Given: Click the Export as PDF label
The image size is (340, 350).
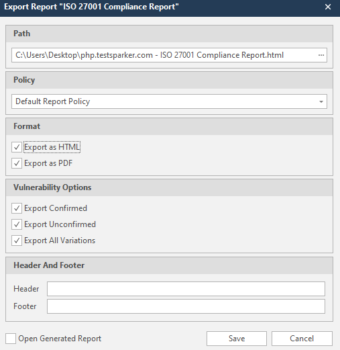Looking at the screenshot, I should 48,163.
